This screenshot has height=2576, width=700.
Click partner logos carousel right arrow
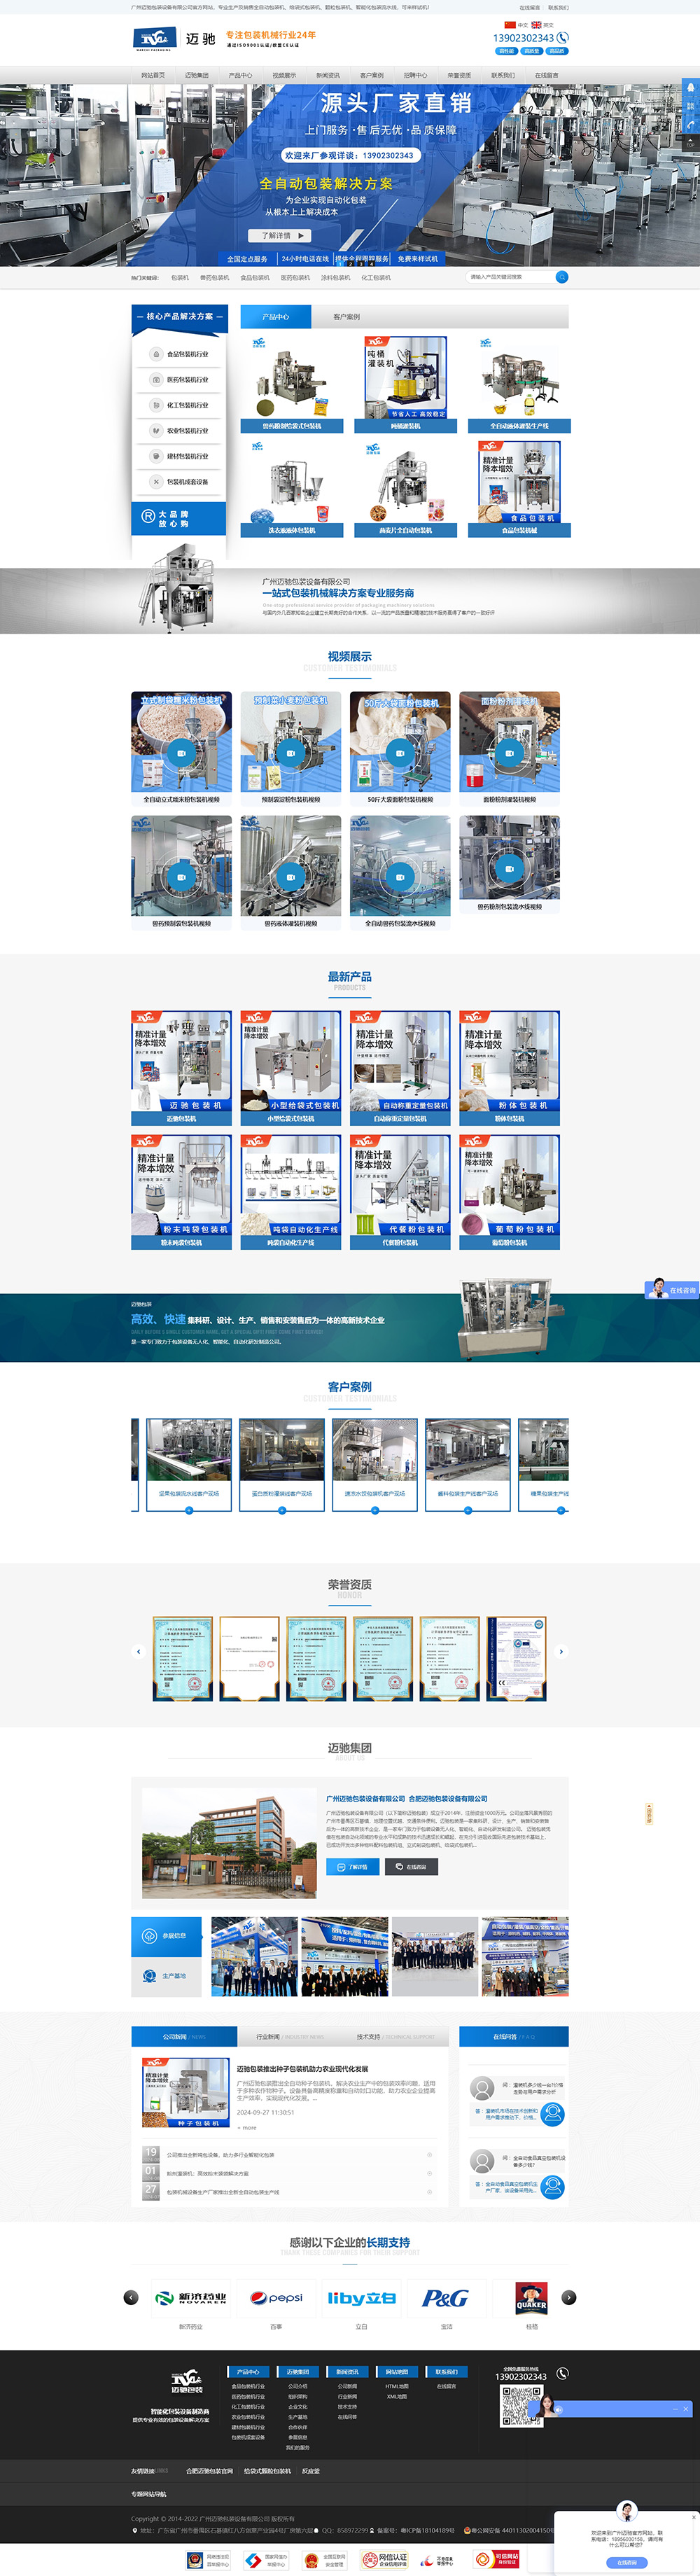[x=569, y=2297]
